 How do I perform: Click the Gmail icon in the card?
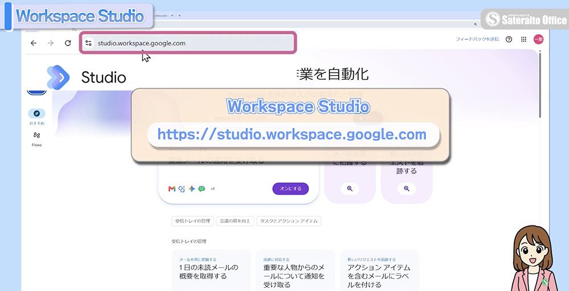click(172, 189)
